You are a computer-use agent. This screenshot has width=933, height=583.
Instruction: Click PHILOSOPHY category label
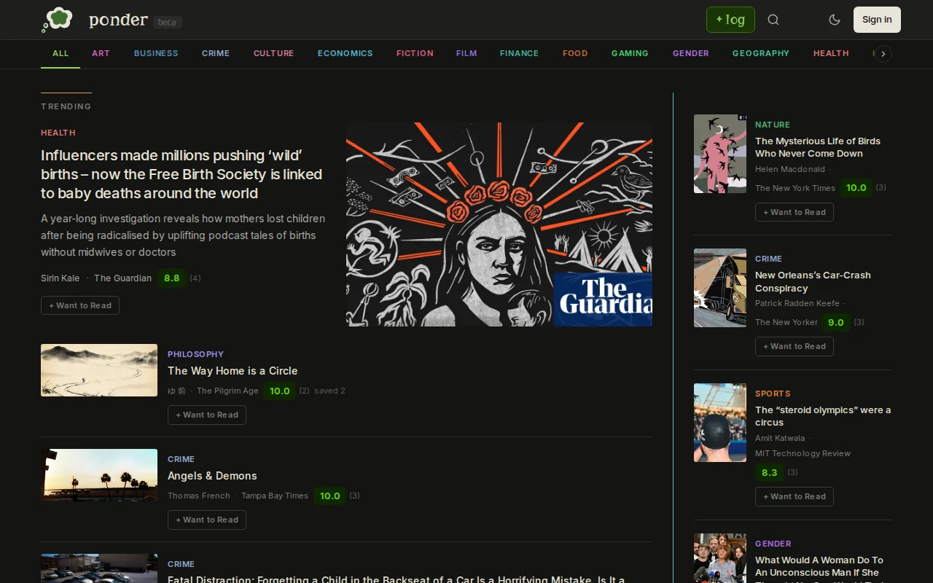195,354
